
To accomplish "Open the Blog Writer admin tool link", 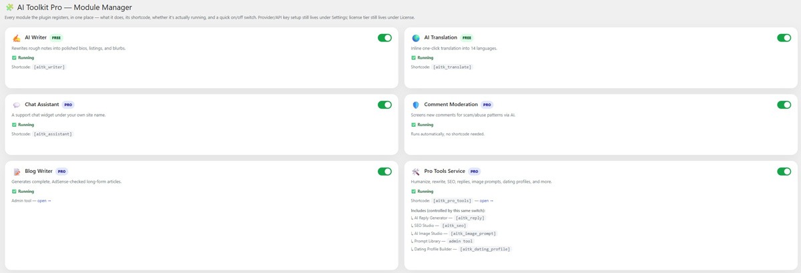I will click(x=44, y=200).
